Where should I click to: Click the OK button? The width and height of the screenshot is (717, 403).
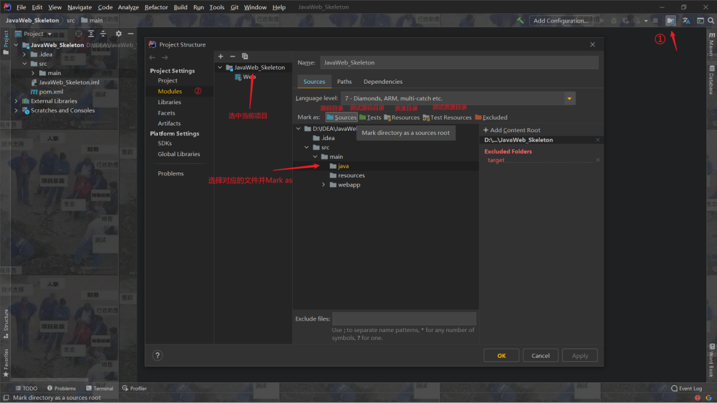click(501, 355)
